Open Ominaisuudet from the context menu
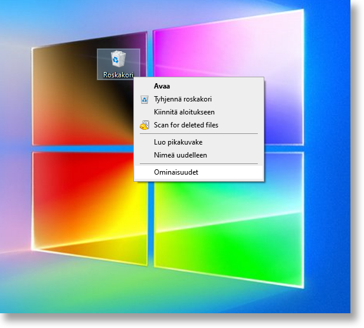 199,172
